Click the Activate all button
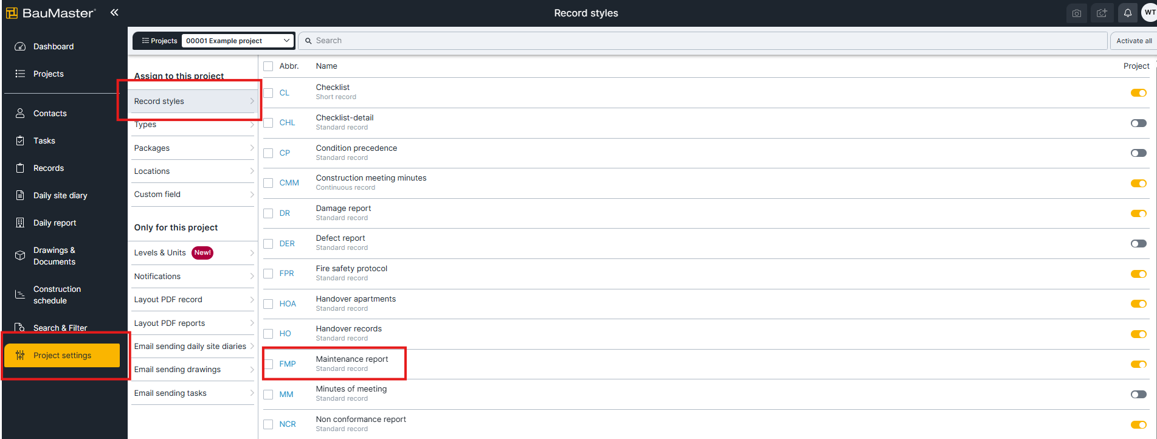Viewport: 1157px width, 439px height. coord(1133,41)
